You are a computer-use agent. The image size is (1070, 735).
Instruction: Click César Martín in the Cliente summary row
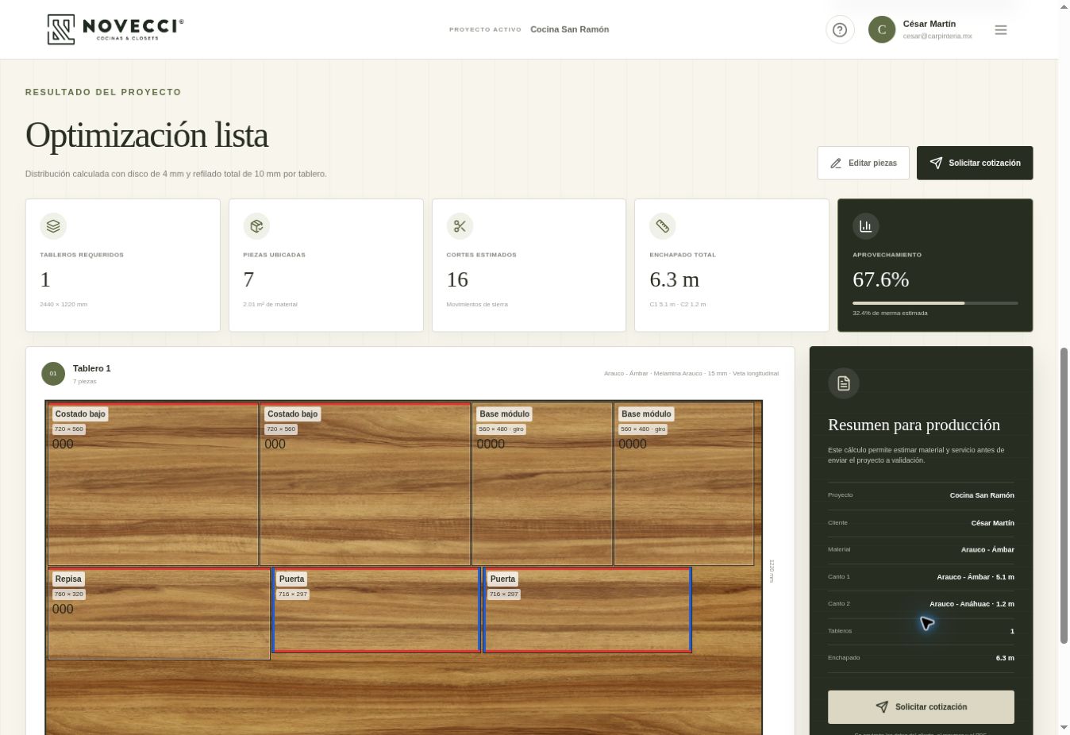[x=992, y=523]
